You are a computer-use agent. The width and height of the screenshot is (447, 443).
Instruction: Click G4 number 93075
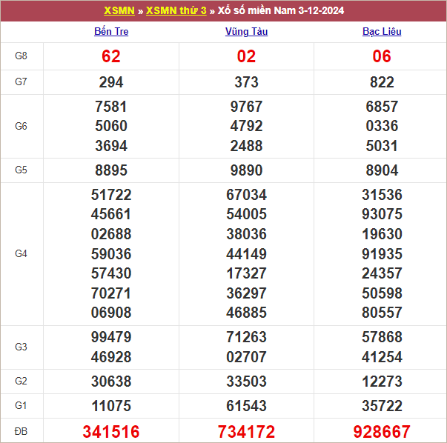pyautogui.click(x=382, y=214)
